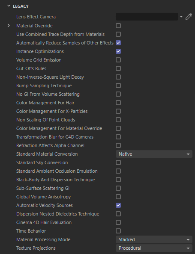Enable Color Management For Hair
195x254 pixels.
click(x=118, y=103)
